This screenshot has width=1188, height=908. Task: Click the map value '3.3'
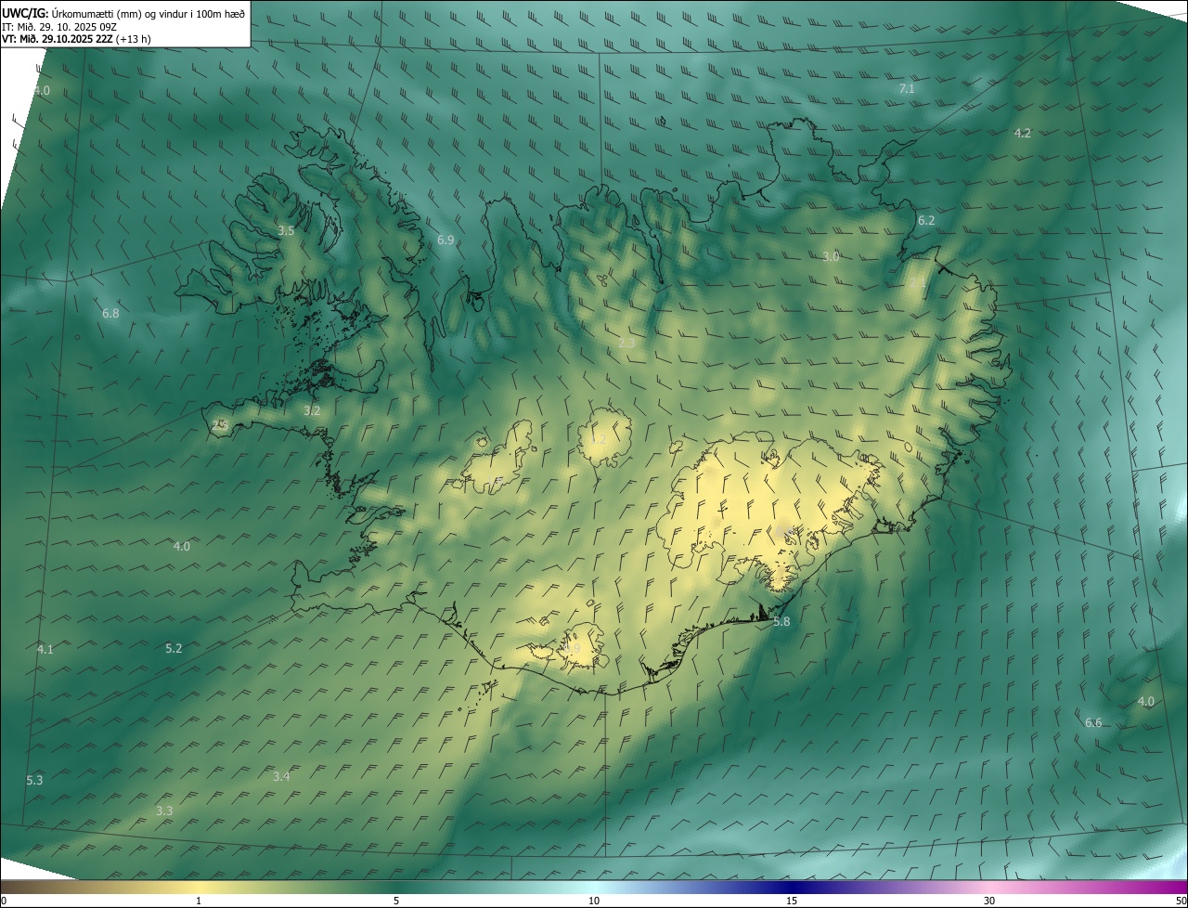point(164,811)
